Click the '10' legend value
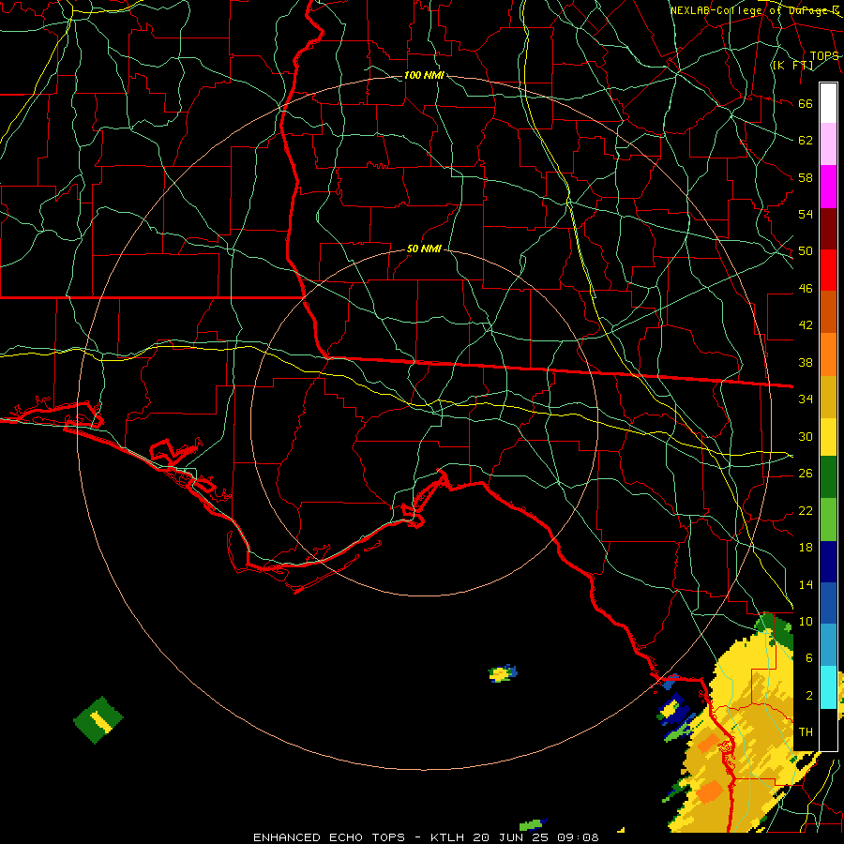The width and height of the screenshot is (844, 844). point(806,622)
